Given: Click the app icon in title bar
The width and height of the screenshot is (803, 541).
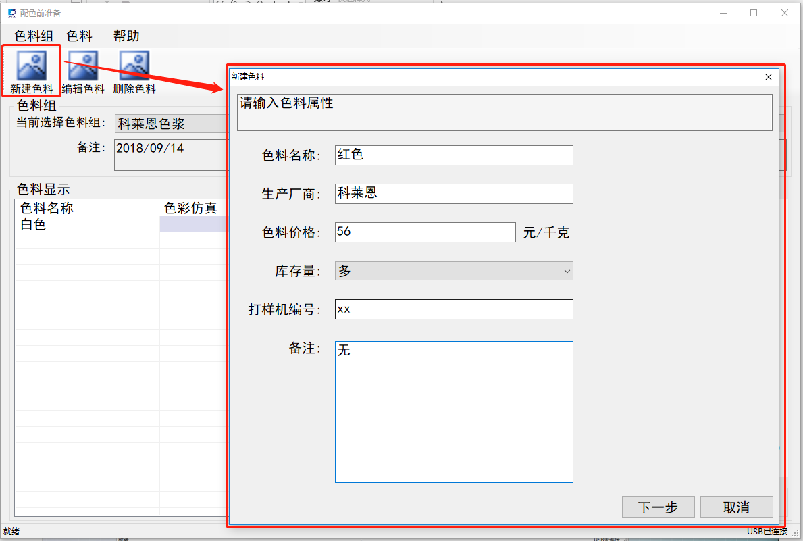Looking at the screenshot, I should coord(11,13).
